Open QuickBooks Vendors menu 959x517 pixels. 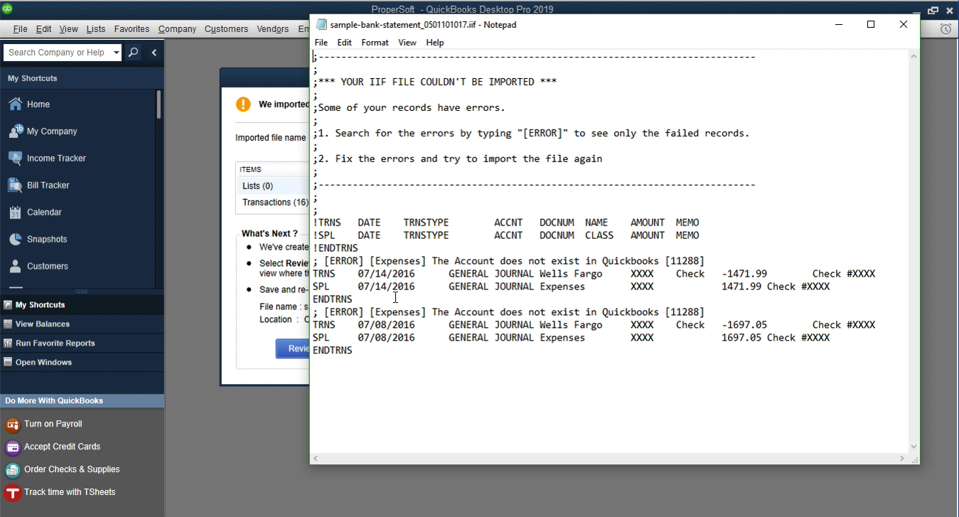pos(272,29)
